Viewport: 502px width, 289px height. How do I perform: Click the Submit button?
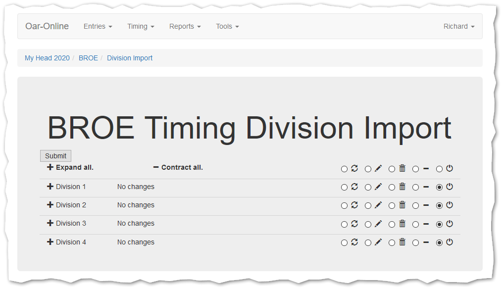(55, 156)
